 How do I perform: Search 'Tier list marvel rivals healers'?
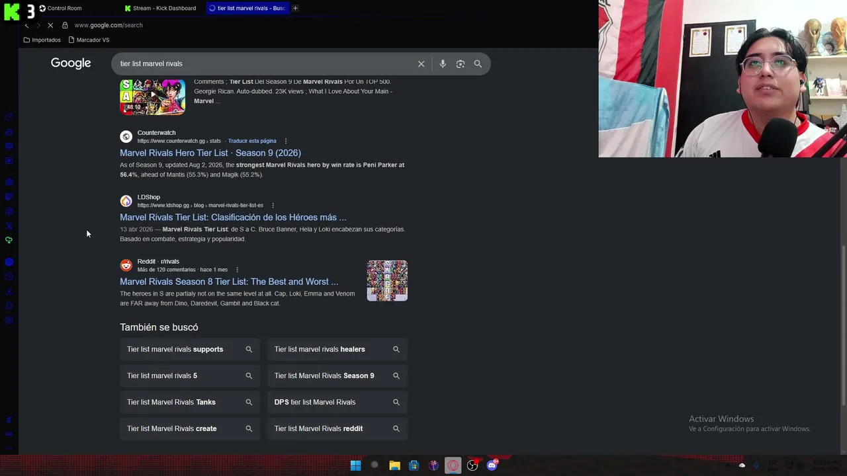pos(337,349)
